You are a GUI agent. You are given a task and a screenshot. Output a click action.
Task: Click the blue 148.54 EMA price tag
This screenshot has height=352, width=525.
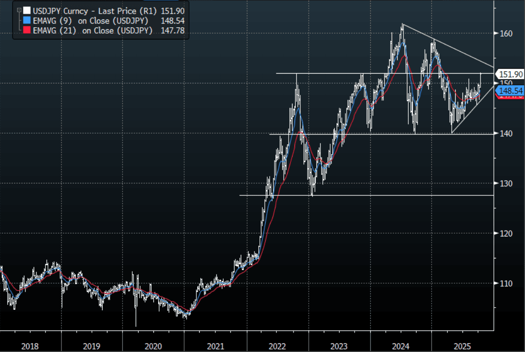(510, 91)
